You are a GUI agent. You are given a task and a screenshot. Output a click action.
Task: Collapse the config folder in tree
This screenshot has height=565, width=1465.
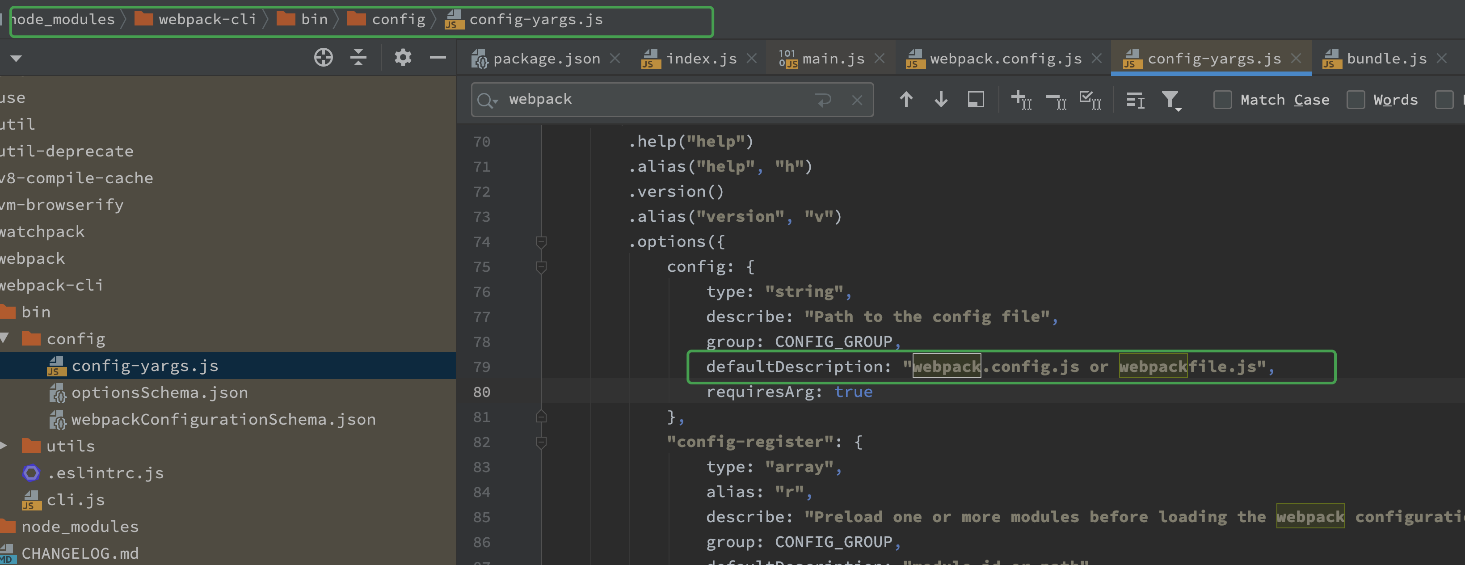(4, 338)
